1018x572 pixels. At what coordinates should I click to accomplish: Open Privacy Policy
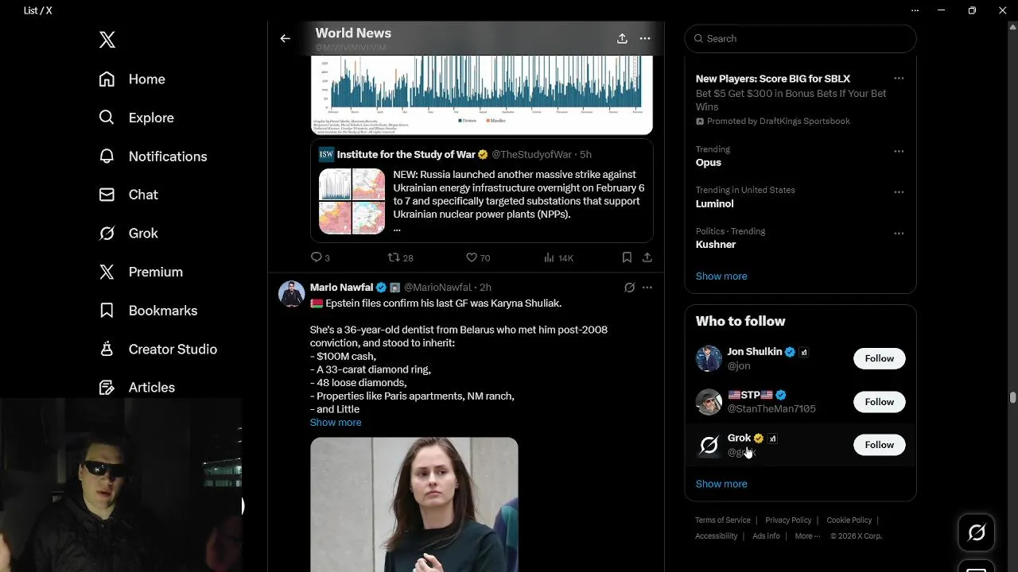coord(788,520)
